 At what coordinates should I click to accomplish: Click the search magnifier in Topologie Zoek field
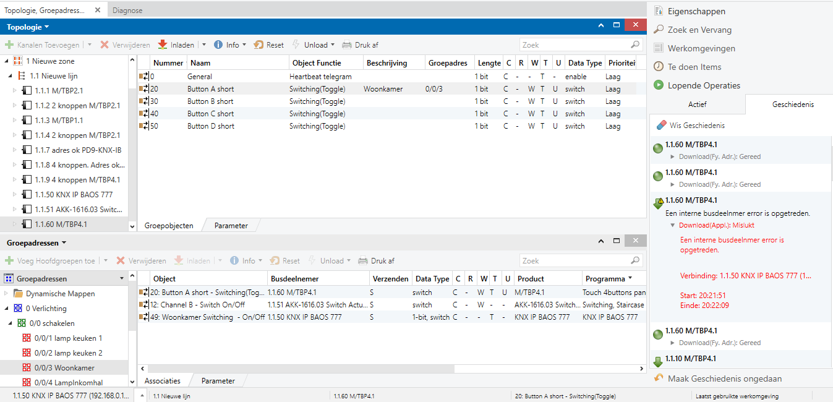coord(634,45)
